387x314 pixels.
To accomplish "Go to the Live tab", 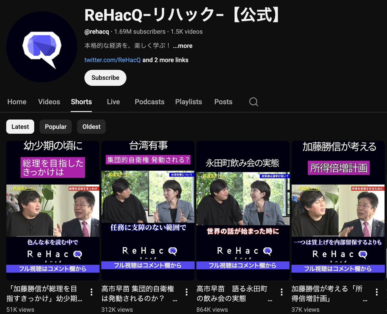I will (x=113, y=102).
